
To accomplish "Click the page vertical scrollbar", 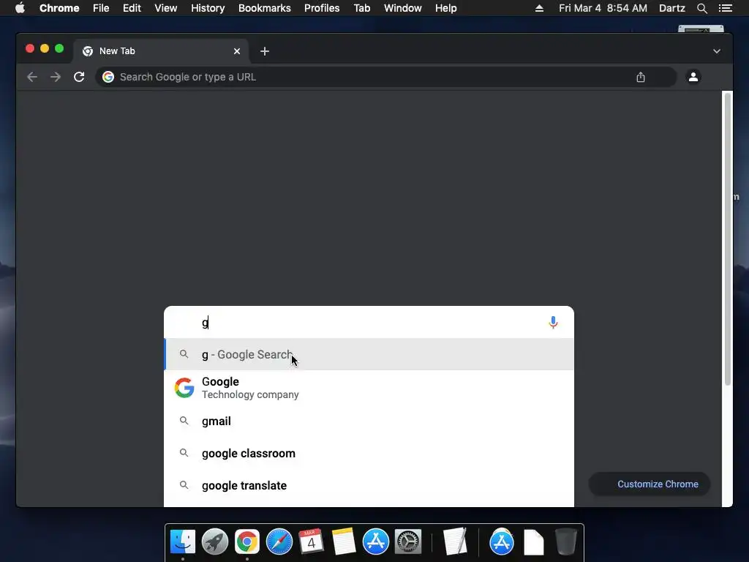I will click(728, 239).
